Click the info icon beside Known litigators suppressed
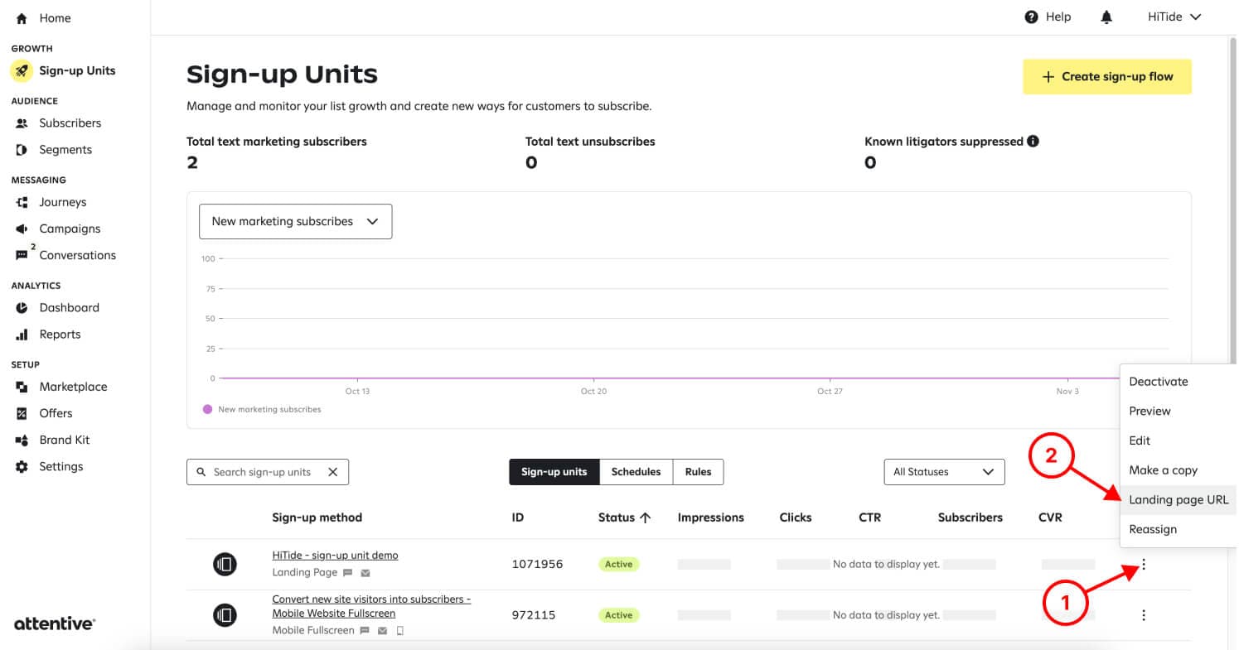 (x=1033, y=141)
